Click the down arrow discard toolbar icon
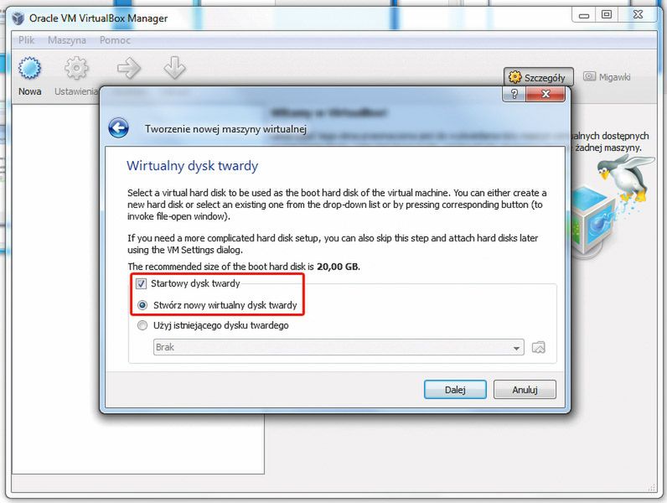 tap(174, 68)
